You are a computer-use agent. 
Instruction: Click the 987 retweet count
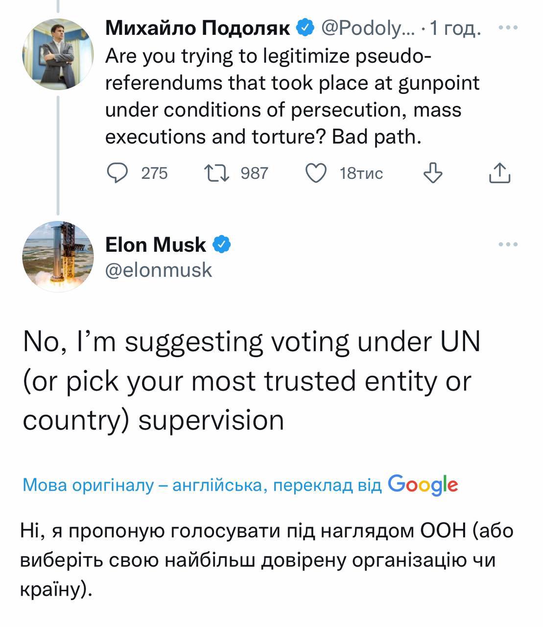[254, 173]
